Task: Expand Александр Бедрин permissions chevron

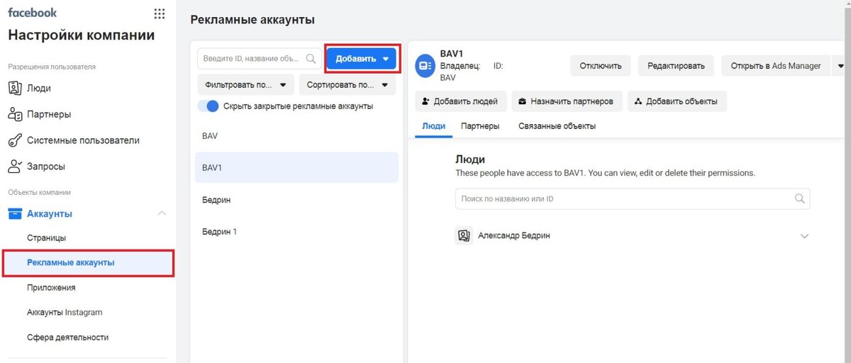Action: (x=804, y=236)
